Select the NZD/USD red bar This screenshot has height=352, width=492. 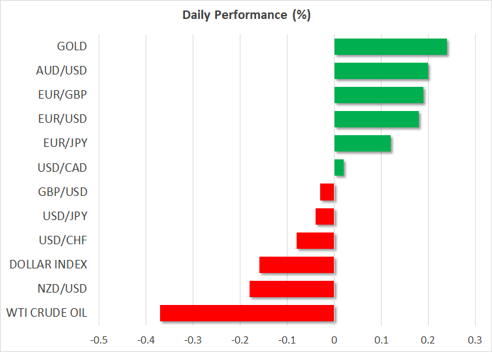pos(292,289)
